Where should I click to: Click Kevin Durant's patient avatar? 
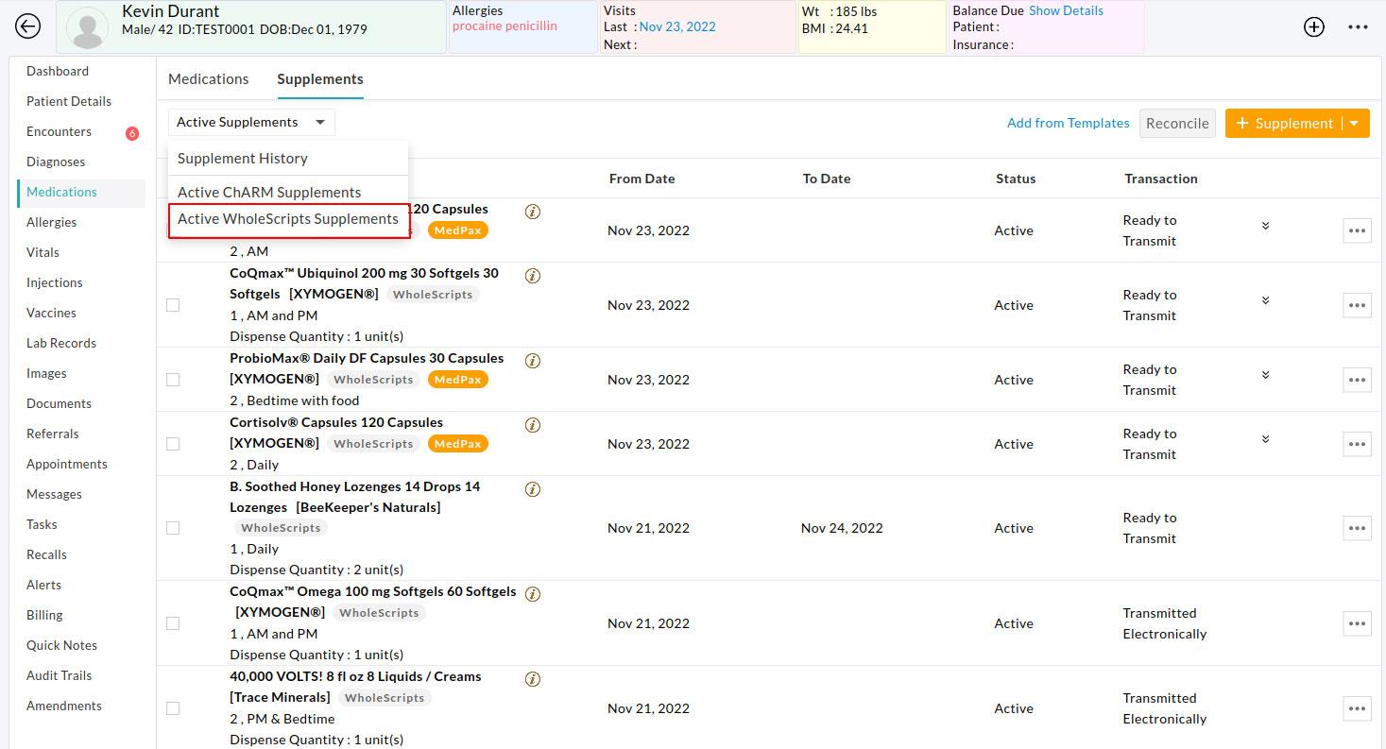(x=89, y=28)
